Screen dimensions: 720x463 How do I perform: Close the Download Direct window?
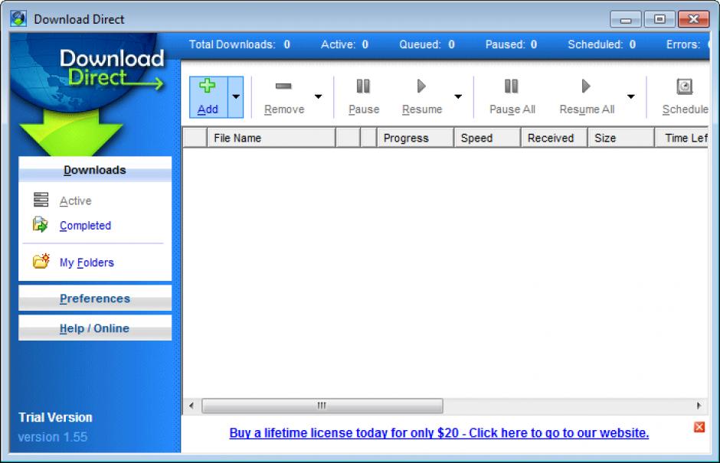[x=693, y=19]
